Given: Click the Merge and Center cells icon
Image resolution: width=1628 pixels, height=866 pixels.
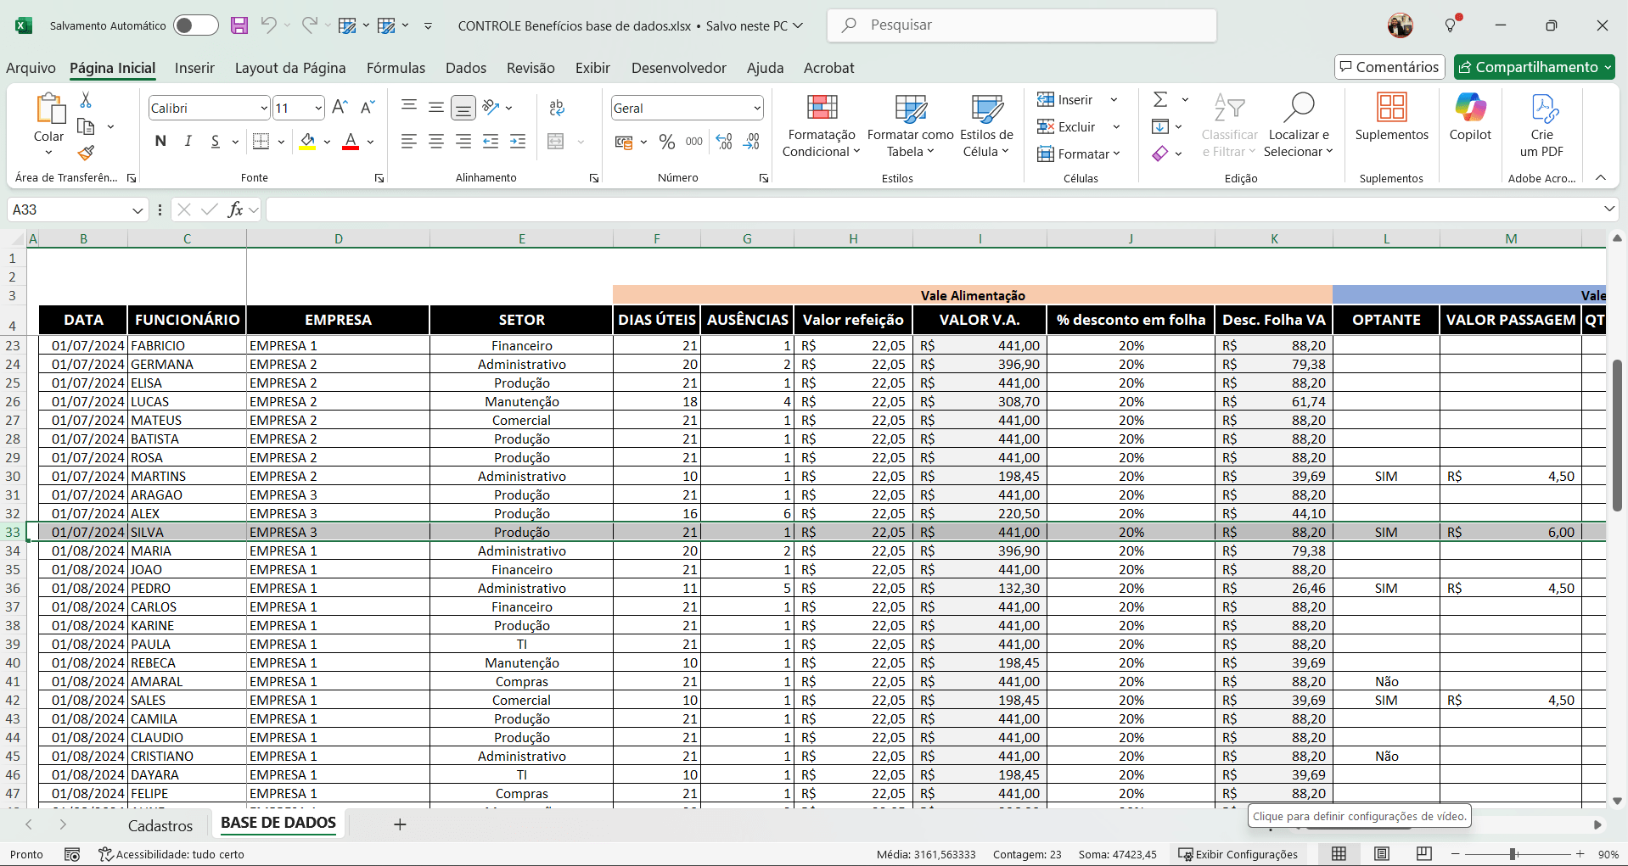Looking at the screenshot, I should 557,142.
